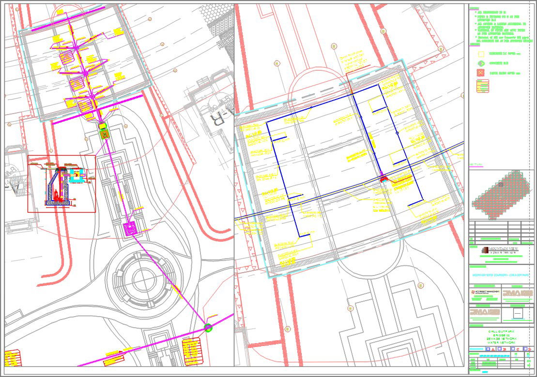Click the ACE Project Management logo

(485, 293)
